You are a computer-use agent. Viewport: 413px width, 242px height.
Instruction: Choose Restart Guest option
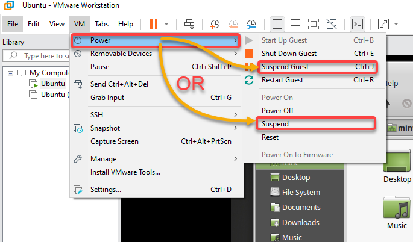click(314, 80)
